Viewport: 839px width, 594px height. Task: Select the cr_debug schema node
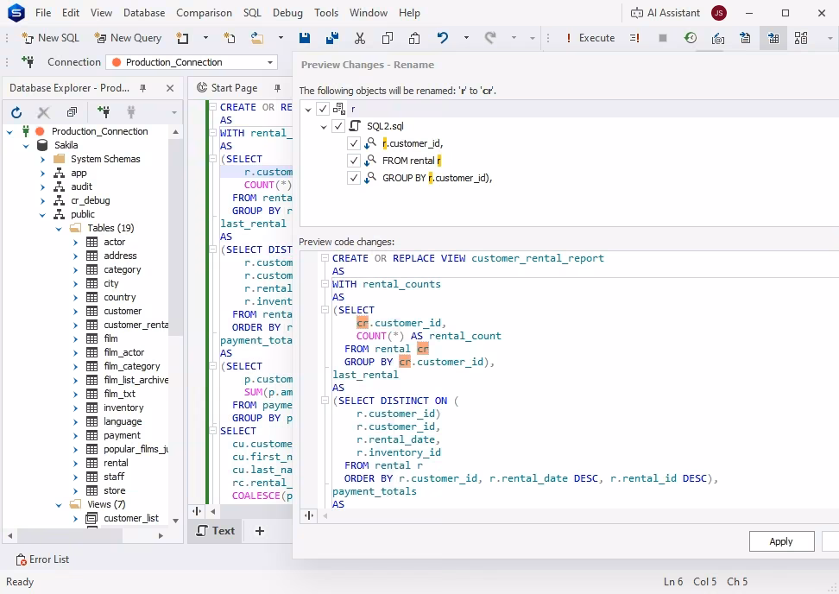pyautogui.click(x=90, y=200)
